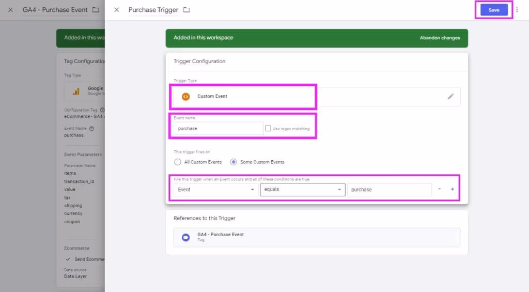Click help icon next to Configuration Tag

coord(102,110)
